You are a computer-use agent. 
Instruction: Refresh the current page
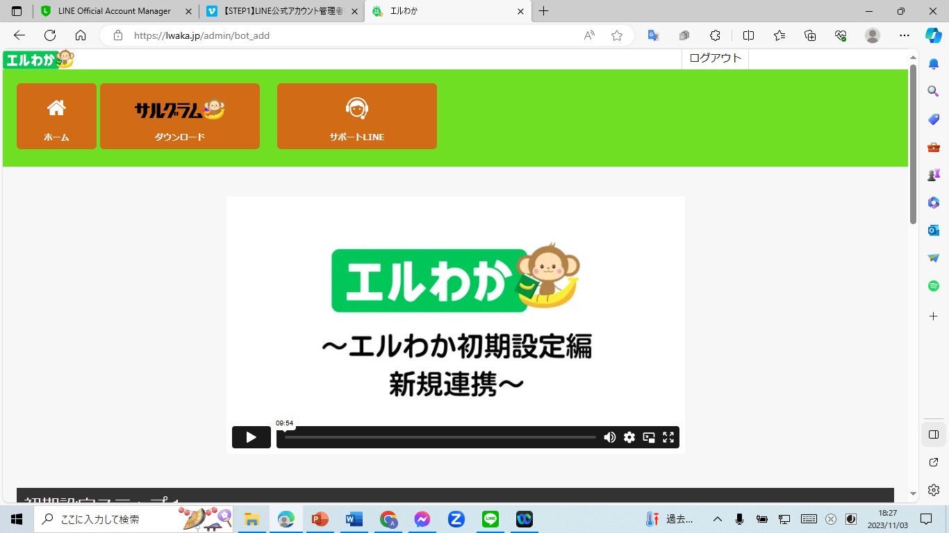pyautogui.click(x=49, y=35)
